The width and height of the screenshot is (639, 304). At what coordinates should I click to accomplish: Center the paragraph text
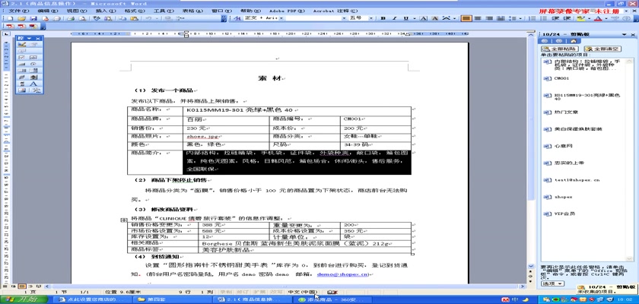tap(478, 18)
